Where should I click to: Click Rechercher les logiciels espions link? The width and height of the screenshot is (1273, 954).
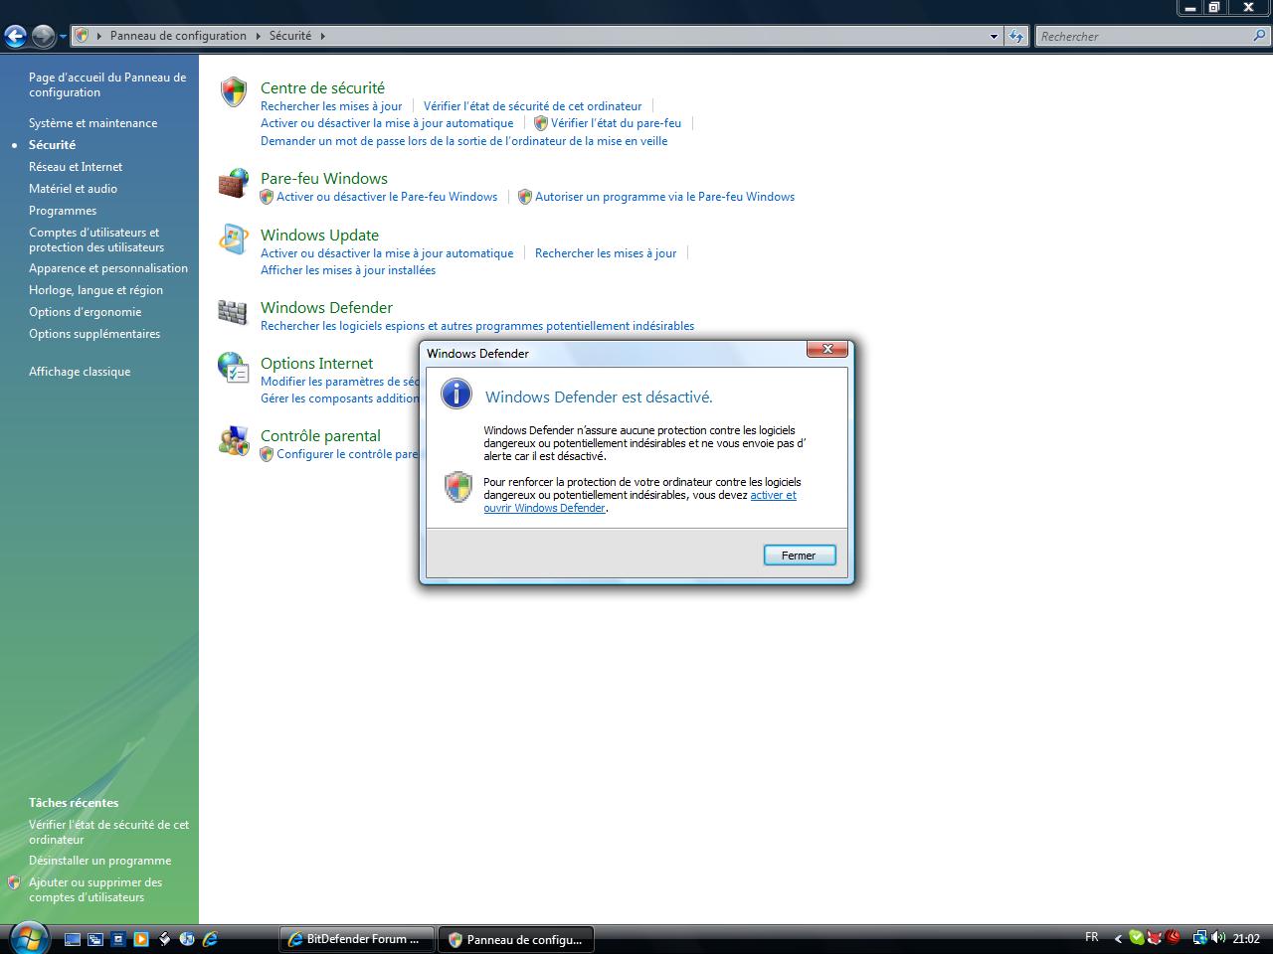pyautogui.click(x=477, y=326)
